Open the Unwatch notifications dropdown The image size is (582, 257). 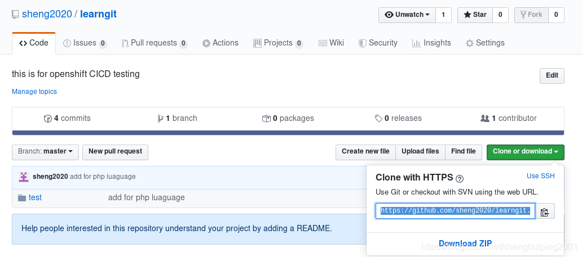tap(407, 15)
